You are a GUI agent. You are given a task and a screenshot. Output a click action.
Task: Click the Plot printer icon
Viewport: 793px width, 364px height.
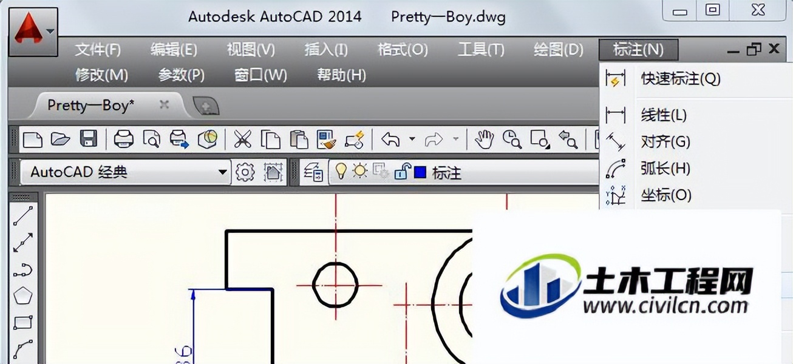[124, 139]
